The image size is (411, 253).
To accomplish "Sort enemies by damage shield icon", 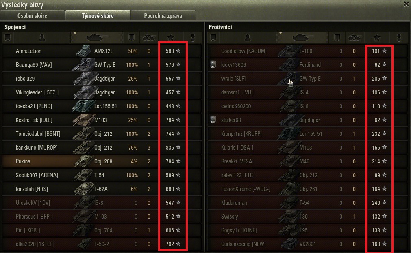I will point(337,38).
